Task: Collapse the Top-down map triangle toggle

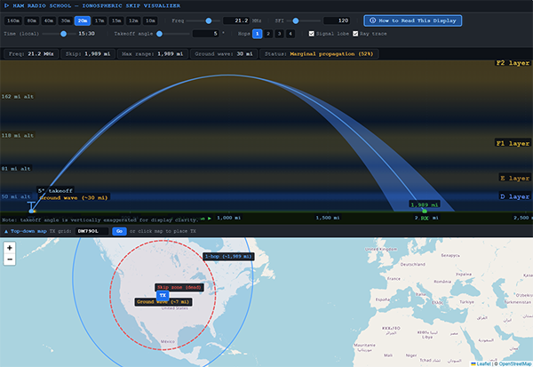Action: click(x=6, y=231)
